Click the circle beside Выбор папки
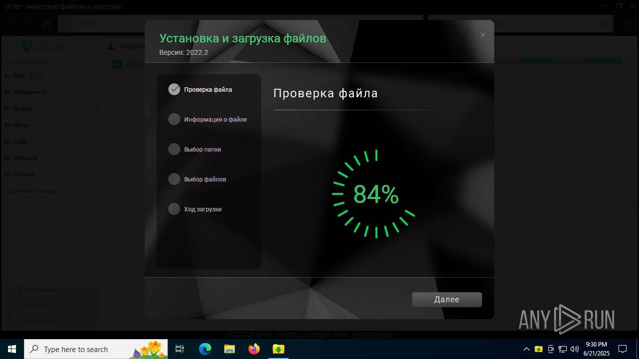Viewport: 639px width, 359px height. pos(174,149)
